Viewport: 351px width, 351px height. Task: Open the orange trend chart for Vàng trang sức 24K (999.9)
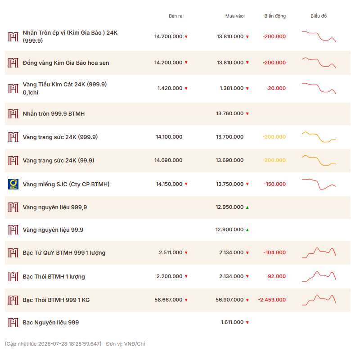pos(319,137)
